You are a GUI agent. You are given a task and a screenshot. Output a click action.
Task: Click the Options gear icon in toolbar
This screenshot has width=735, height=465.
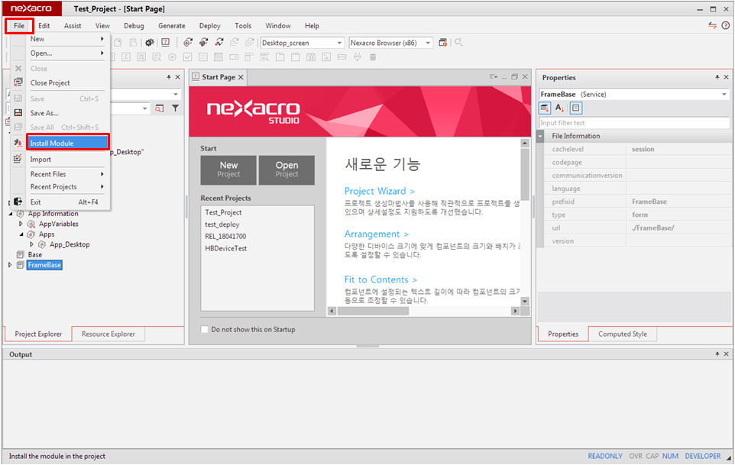tap(150, 43)
